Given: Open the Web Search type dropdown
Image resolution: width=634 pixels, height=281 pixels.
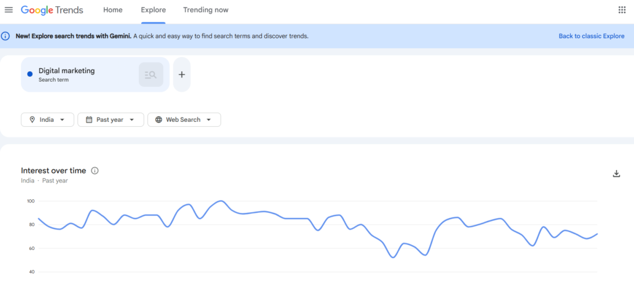Looking at the screenshot, I should pos(184,119).
